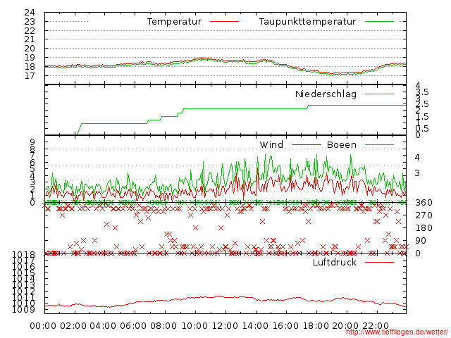Viewport: 451px width, 338px height.
Task: Select the Taupunkttemperatur legend label
Action: point(307,22)
